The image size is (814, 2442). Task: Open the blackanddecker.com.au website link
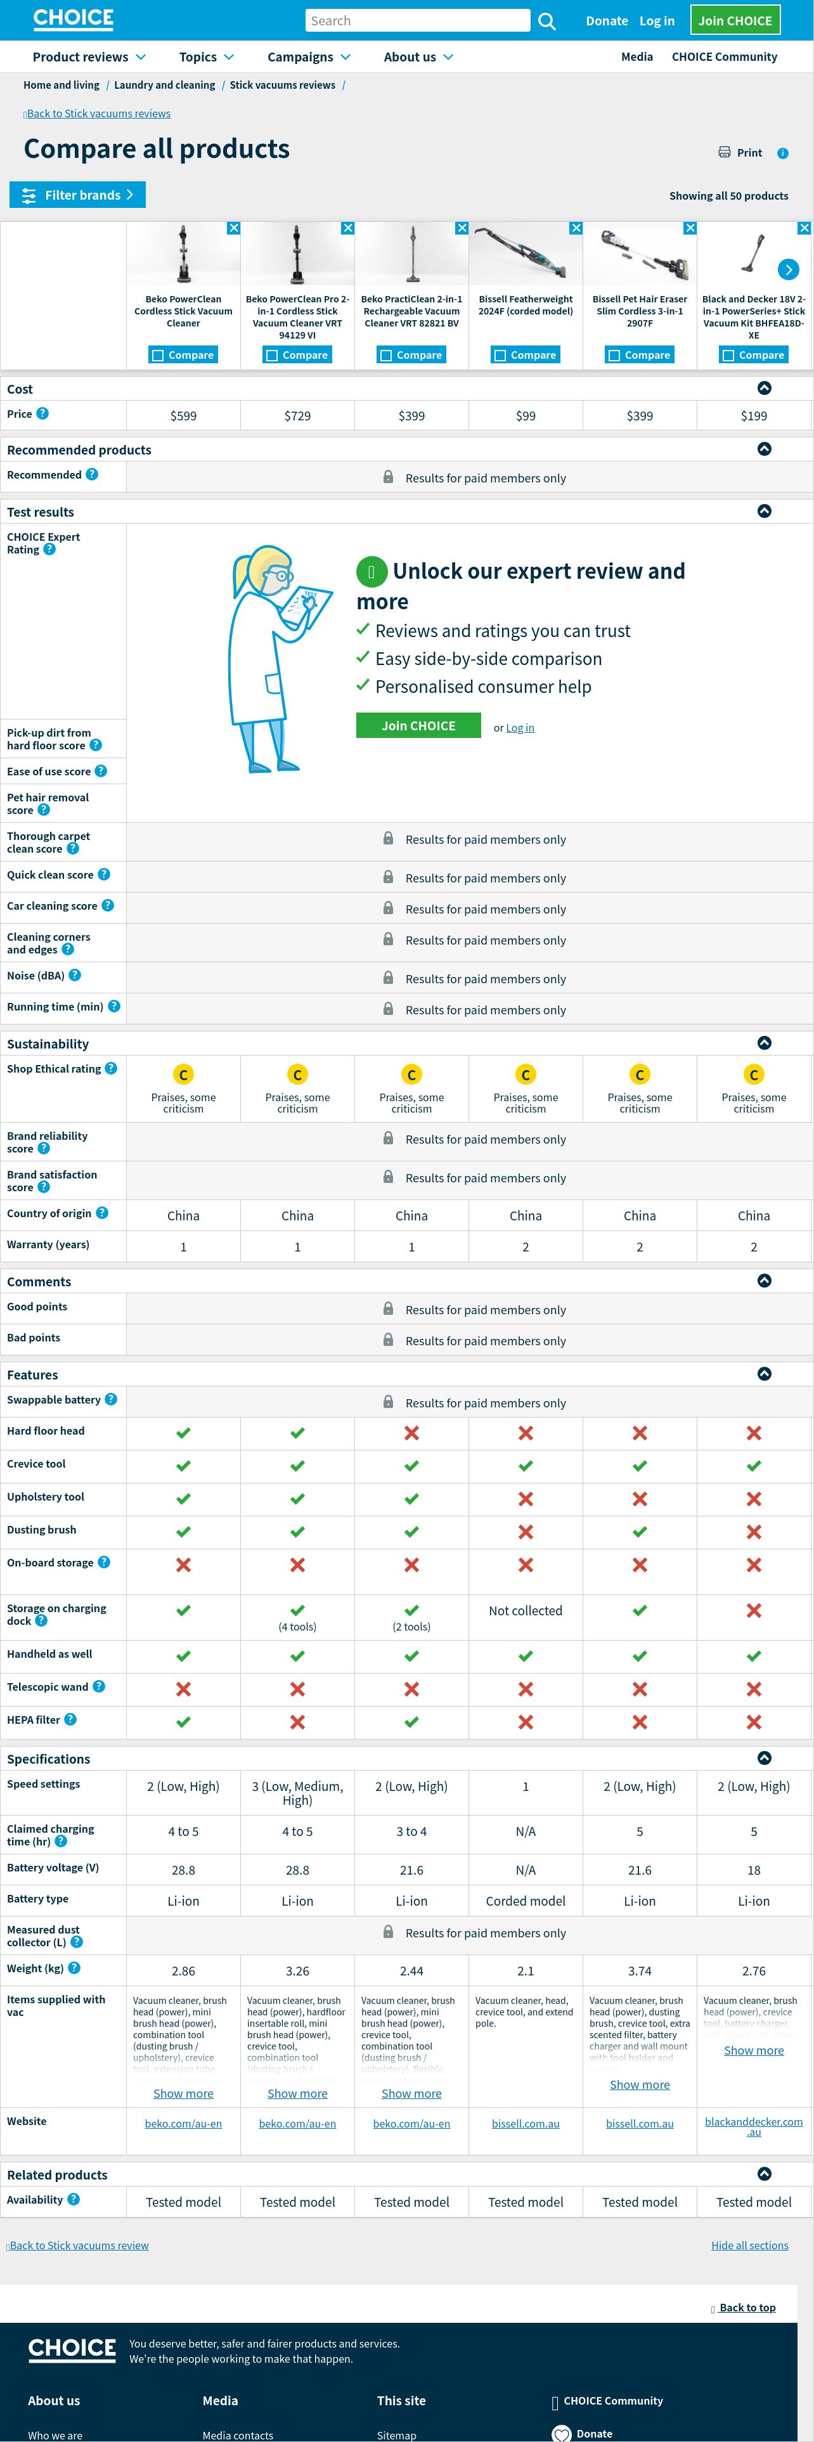(x=753, y=2128)
